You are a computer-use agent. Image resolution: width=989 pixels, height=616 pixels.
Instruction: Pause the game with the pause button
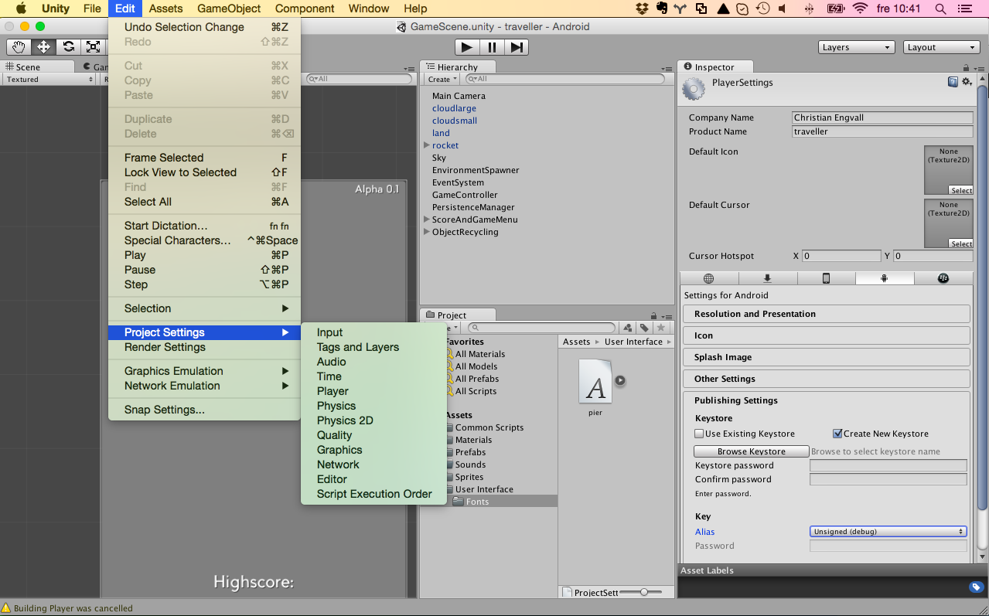coord(492,47)
